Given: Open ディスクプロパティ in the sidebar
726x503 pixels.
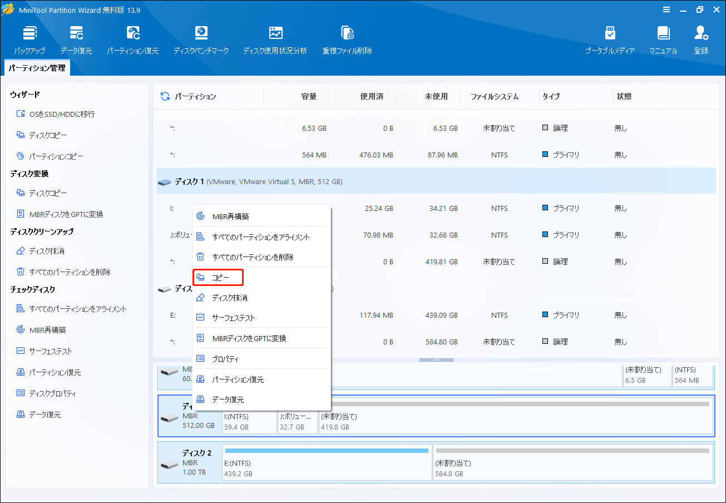Looking at the screenshot, I should [x=46, y=393].
